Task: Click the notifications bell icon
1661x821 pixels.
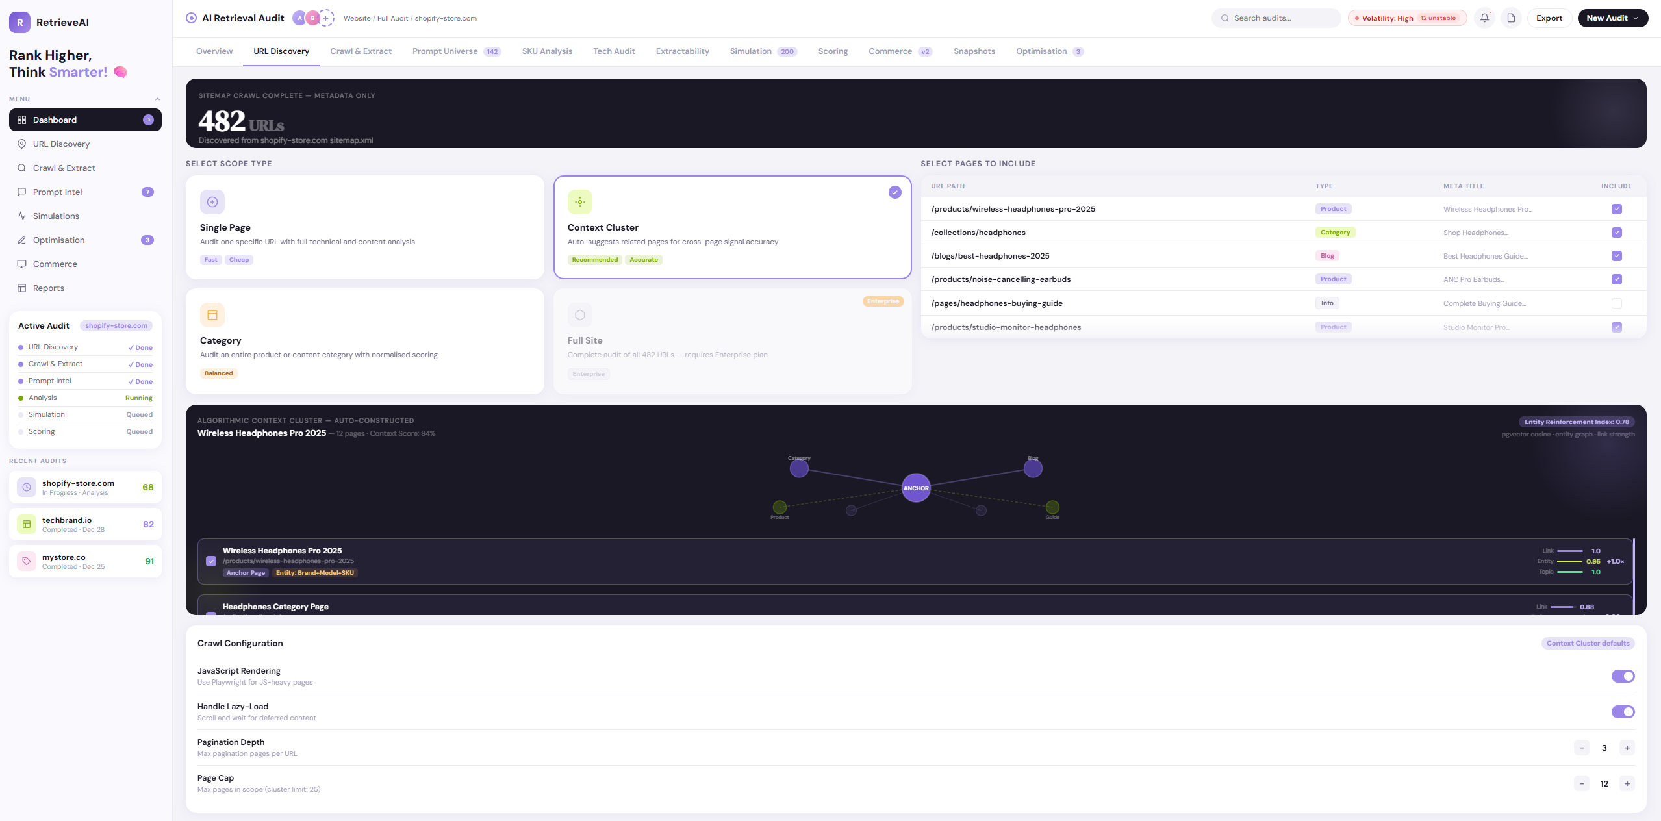Action: [1484, 18]
